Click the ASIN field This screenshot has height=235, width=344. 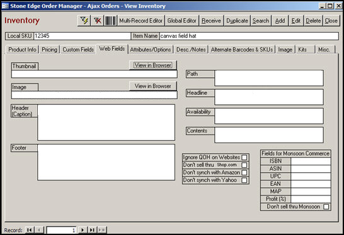pos(311,168)
